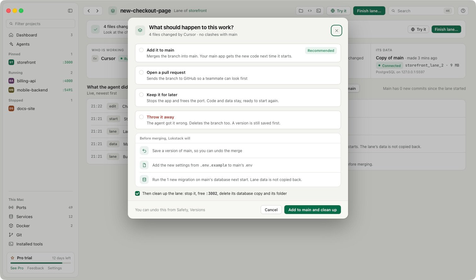Uncheck the clean up the lane checkbox

[x=138, y=194]
